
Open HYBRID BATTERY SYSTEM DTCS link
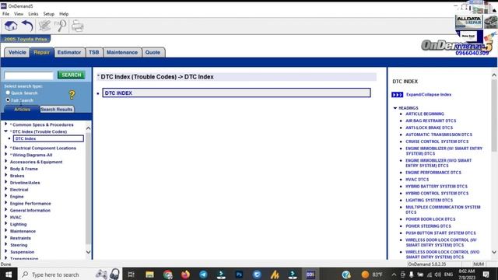click(x=437, y=187)
